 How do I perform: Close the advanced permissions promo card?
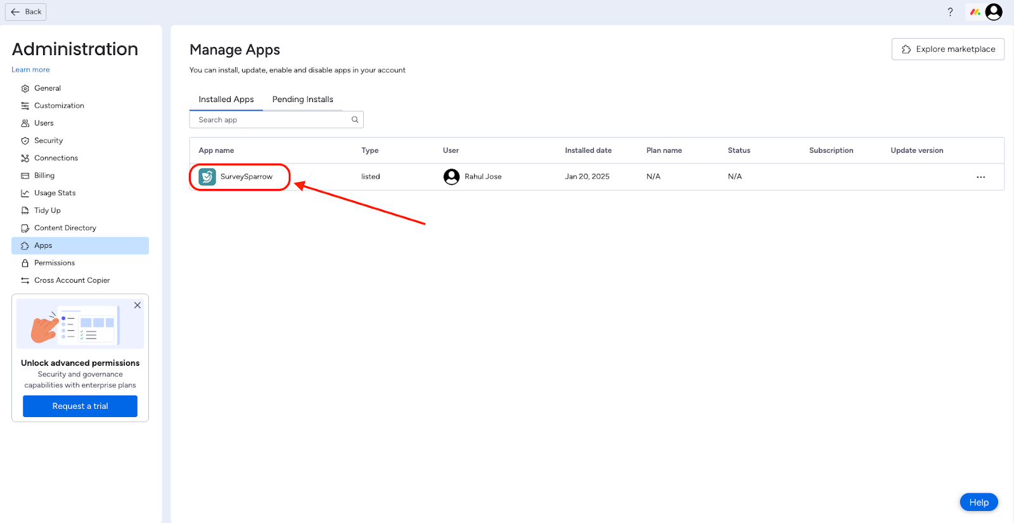coord(138,305)
